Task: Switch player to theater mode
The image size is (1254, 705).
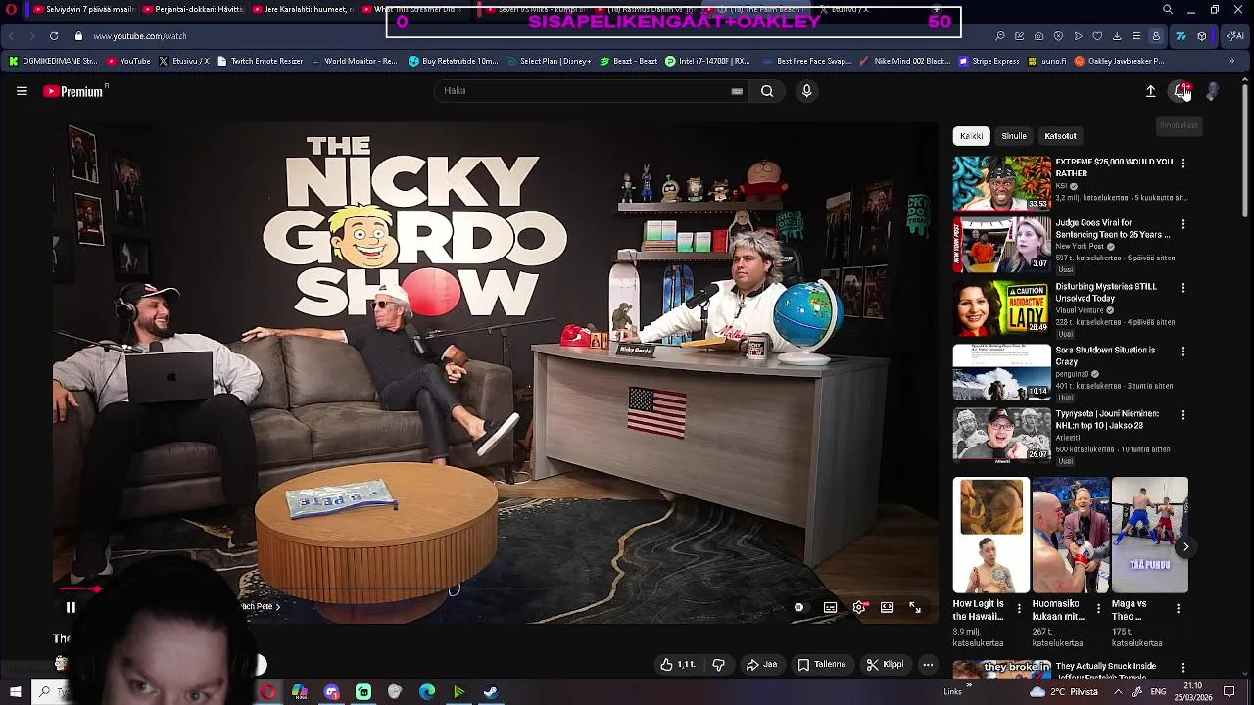Action: point(887,607)
